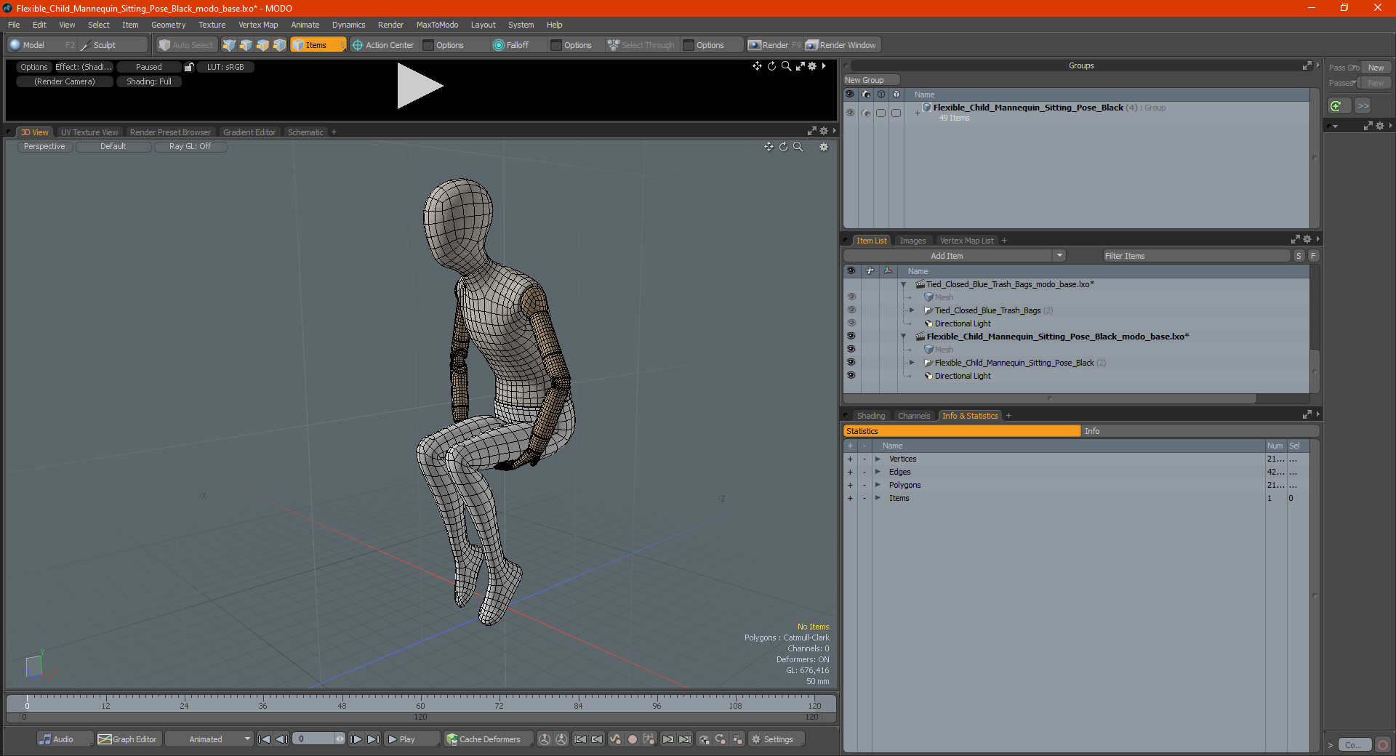Open the Add Item dropdown arrow

coord(1059,256)
